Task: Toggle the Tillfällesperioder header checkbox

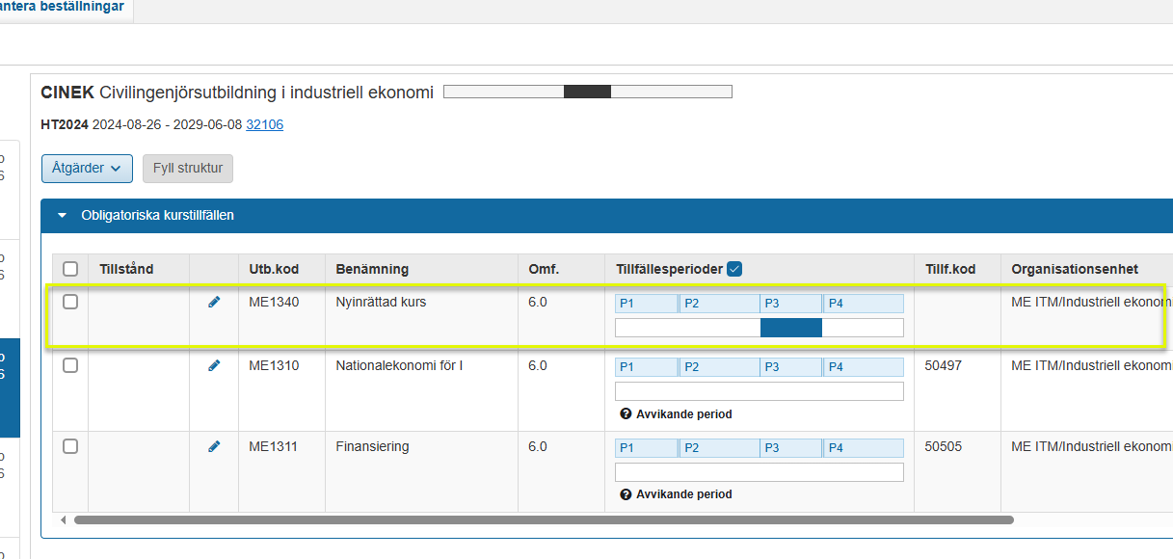Action: point(734,270)
